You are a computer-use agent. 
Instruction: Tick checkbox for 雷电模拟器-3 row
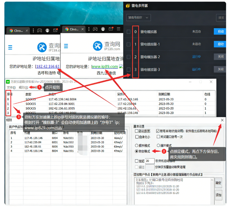(x=128, y=70)
